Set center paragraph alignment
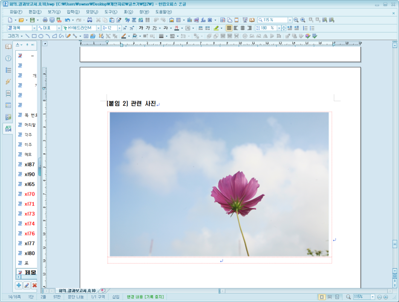399x302 pixels. 243,28
